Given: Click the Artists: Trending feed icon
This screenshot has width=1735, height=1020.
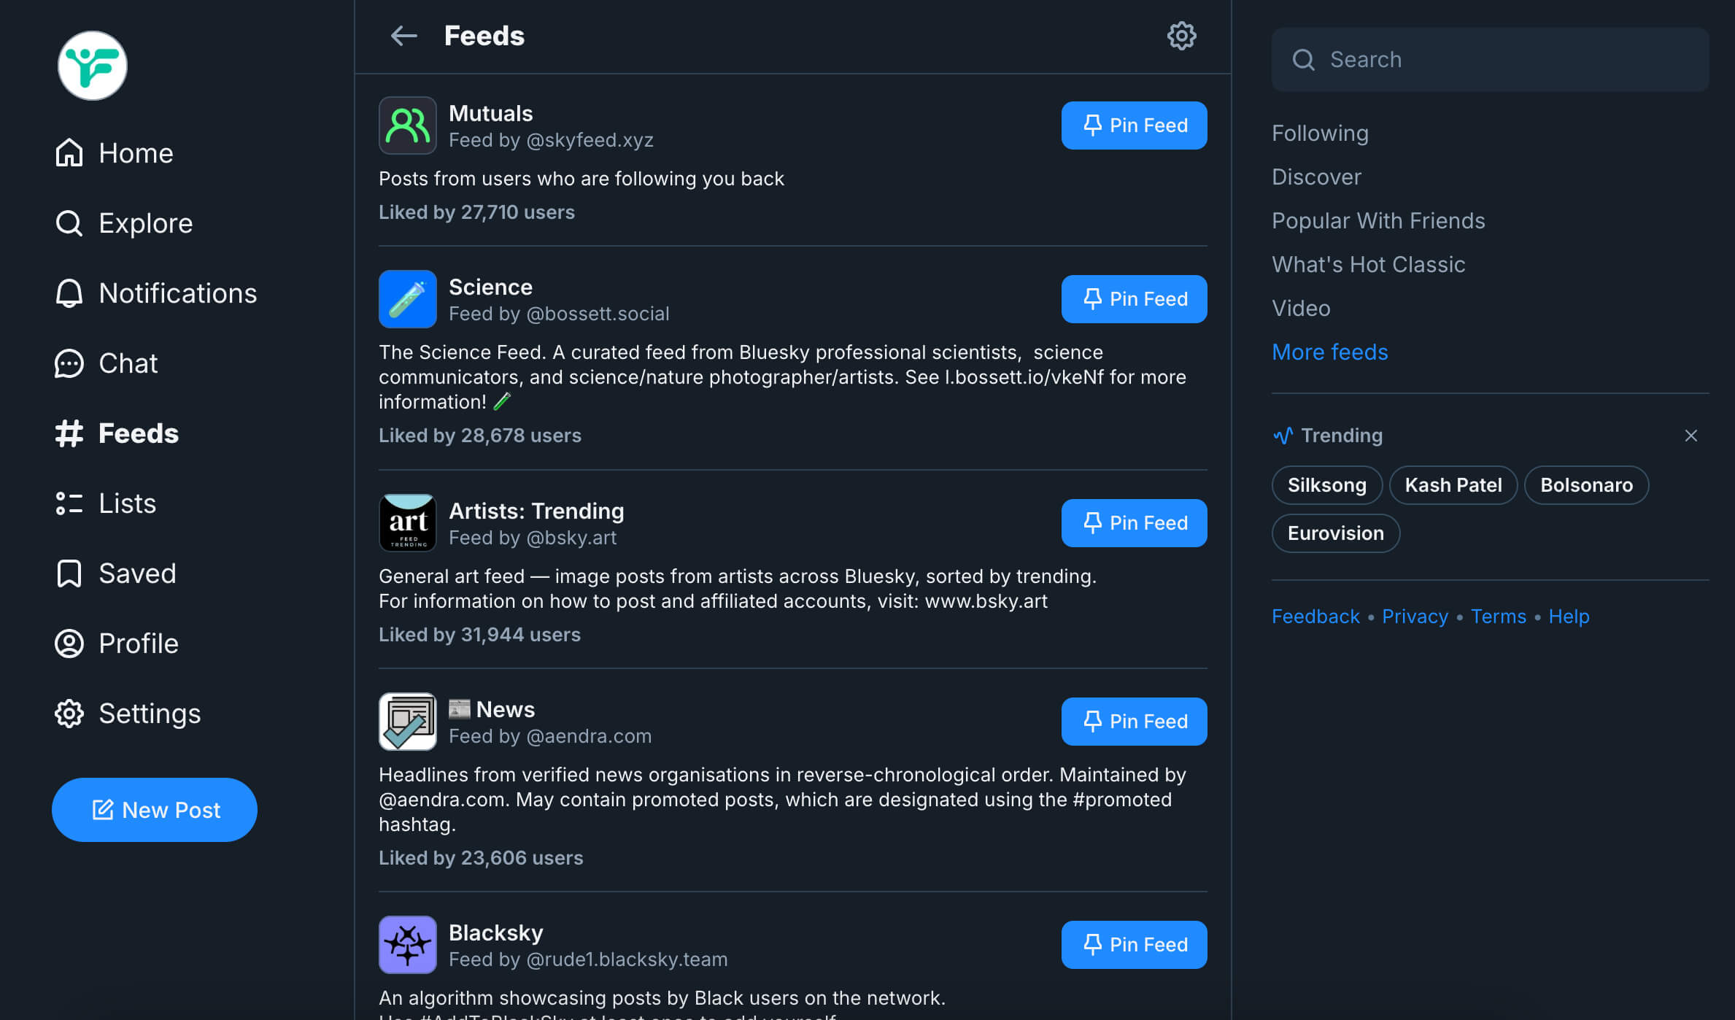Looking at the screenshot, I should pos(407,523).
